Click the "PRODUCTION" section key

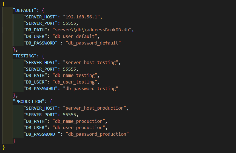pyautogui.click(x=29, y=102)
